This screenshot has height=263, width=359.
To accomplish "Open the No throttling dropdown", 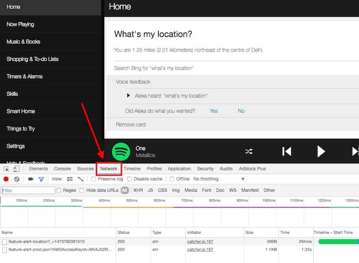I will pos(219,179).
